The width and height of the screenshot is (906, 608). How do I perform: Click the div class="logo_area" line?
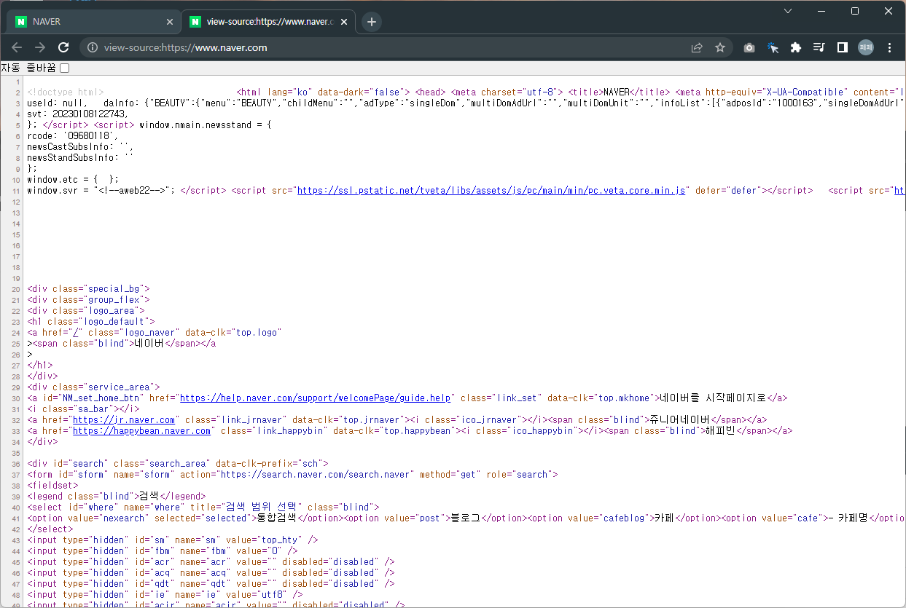(x=86, y=311)
